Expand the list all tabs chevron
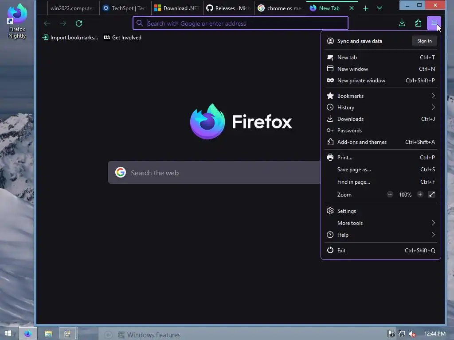The height and width of the screenshot is (340, 454). [x=380, y=8]
